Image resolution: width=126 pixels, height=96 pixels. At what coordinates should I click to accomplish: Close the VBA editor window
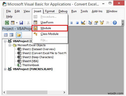(119, 3)
